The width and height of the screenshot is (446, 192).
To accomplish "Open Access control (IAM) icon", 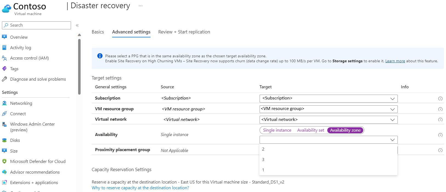I will [x=4, y=58].
